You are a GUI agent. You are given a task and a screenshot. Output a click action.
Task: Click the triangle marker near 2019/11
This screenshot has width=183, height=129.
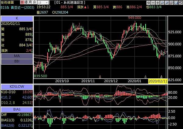[100, 77]
